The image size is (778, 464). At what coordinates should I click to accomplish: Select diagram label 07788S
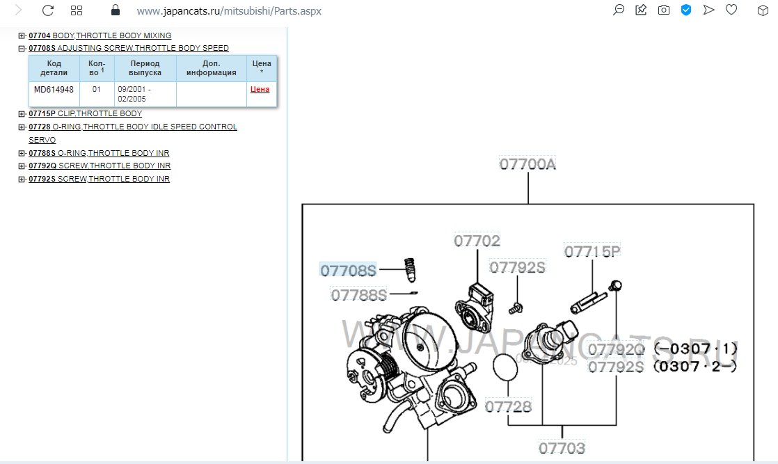click(x=359, y=295)
